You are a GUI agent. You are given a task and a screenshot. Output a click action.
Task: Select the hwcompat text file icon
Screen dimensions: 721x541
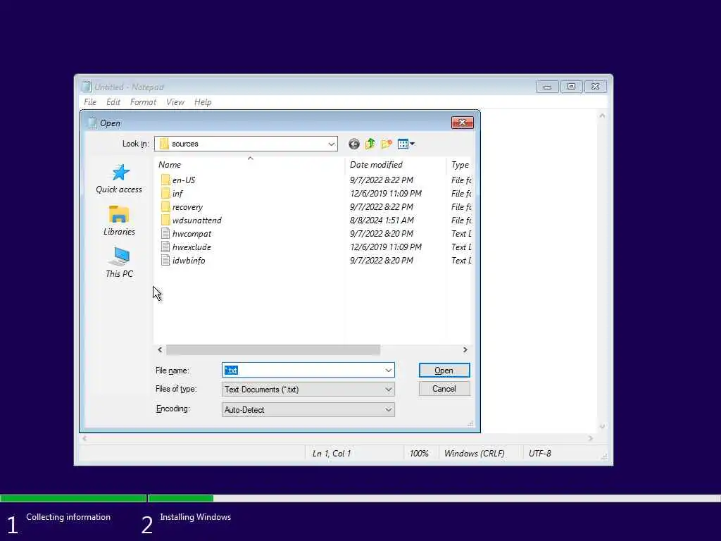[x=165, y=234]
